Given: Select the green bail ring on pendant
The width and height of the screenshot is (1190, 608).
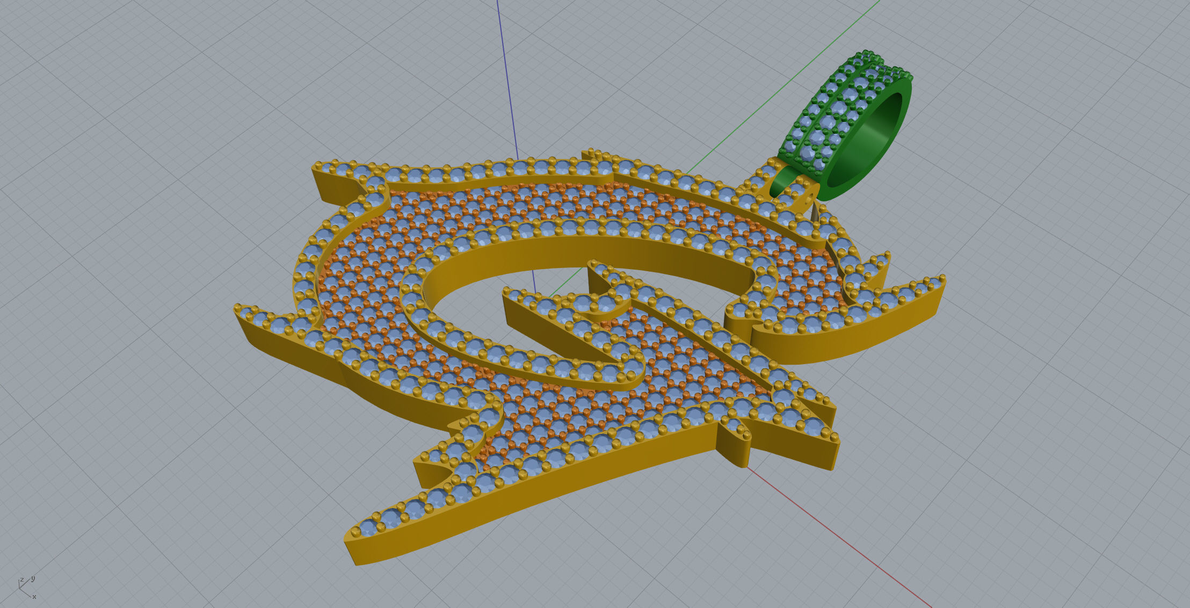Looking at the screenshot, I should (x=845, y=126).
